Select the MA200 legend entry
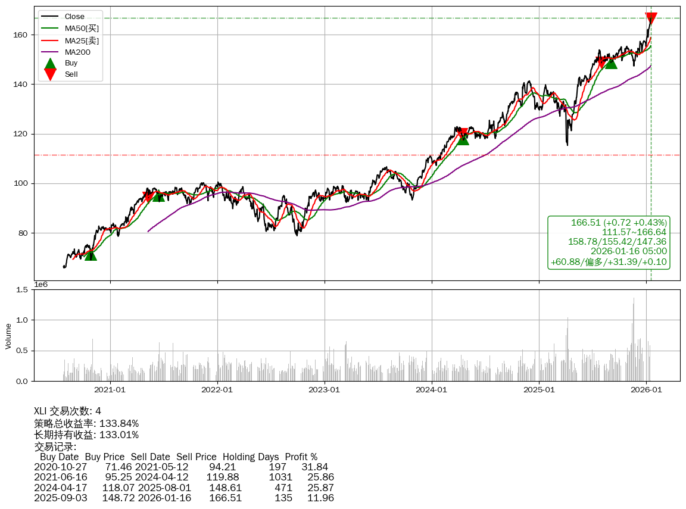686x509 pixels. point(77,52)
